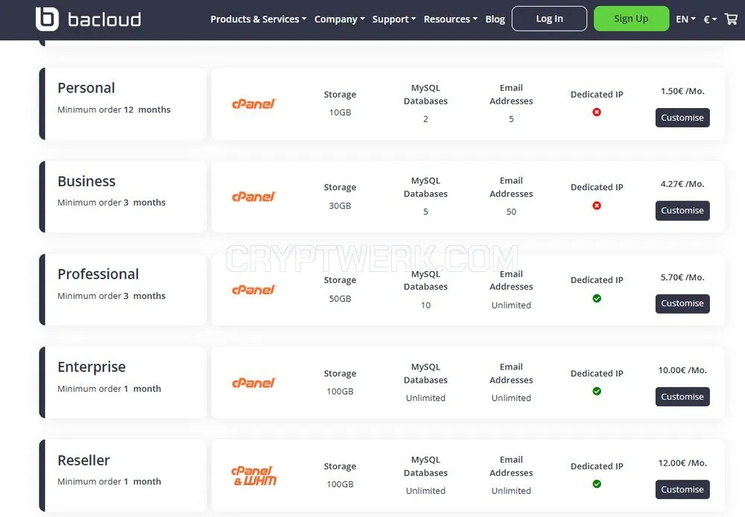Customise the Professional plan

tap(682, 304)
